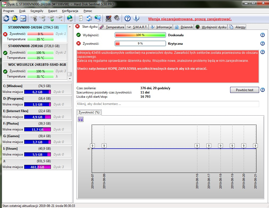Click green check icon of WDC WD10S21X disk
The image size is (269, 208).
5,71
